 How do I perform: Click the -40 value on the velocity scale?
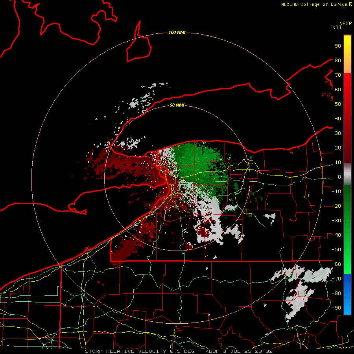tap(336, 235)
